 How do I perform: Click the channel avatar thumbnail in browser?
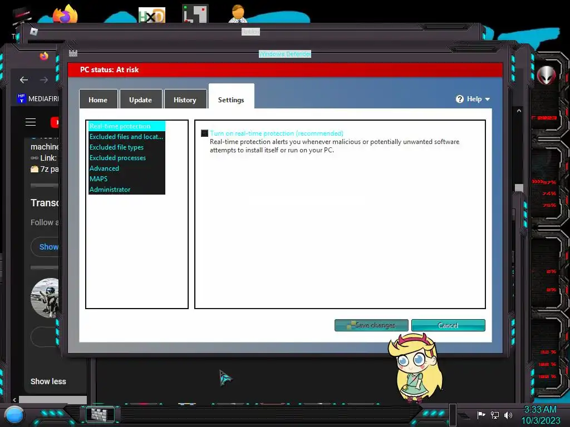click(x=45, y=298)
